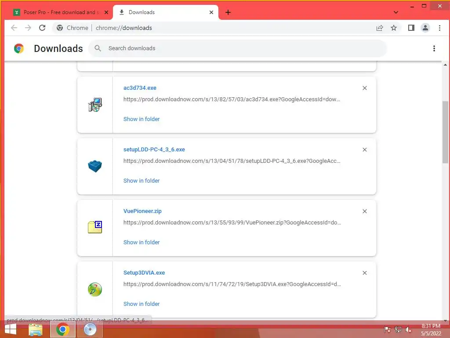Click the Setup3DVIA.exe source URL
The height and width of the screenshot is (338, 450).
pos(232,284)
